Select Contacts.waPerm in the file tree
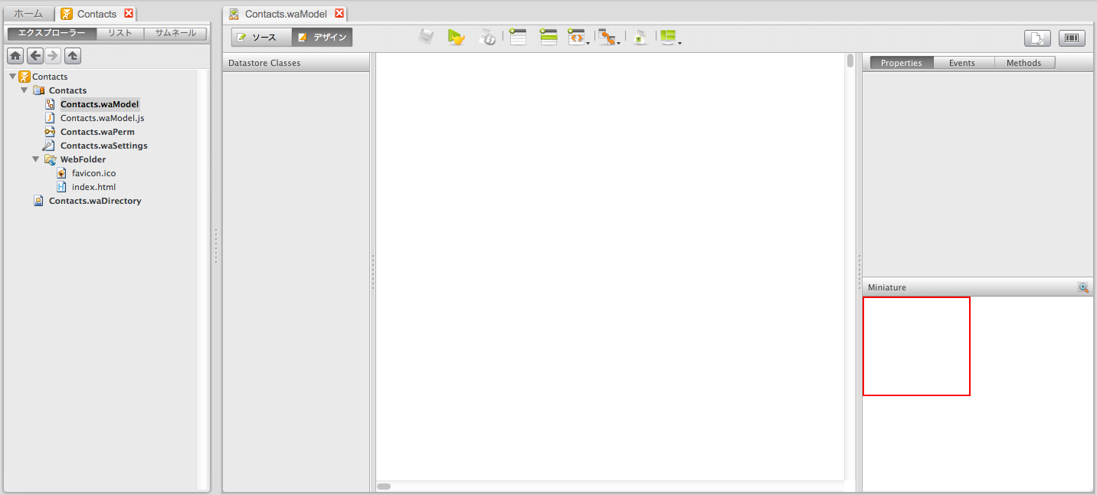This screenshot has height=495, width=1097. [97, 132]
